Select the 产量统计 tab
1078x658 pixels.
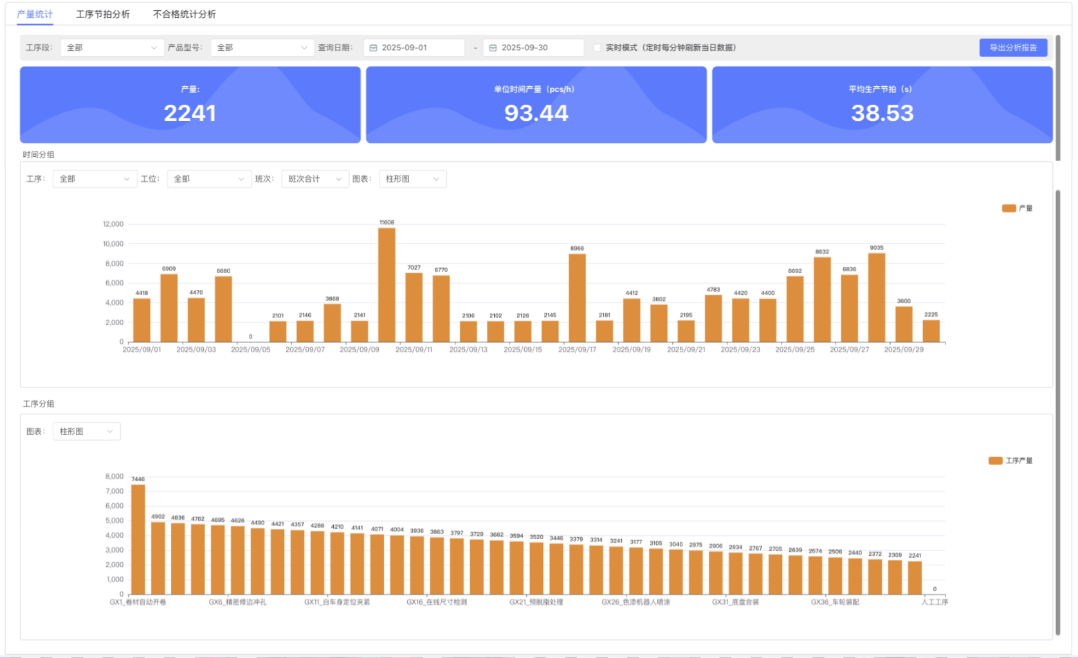35,14
